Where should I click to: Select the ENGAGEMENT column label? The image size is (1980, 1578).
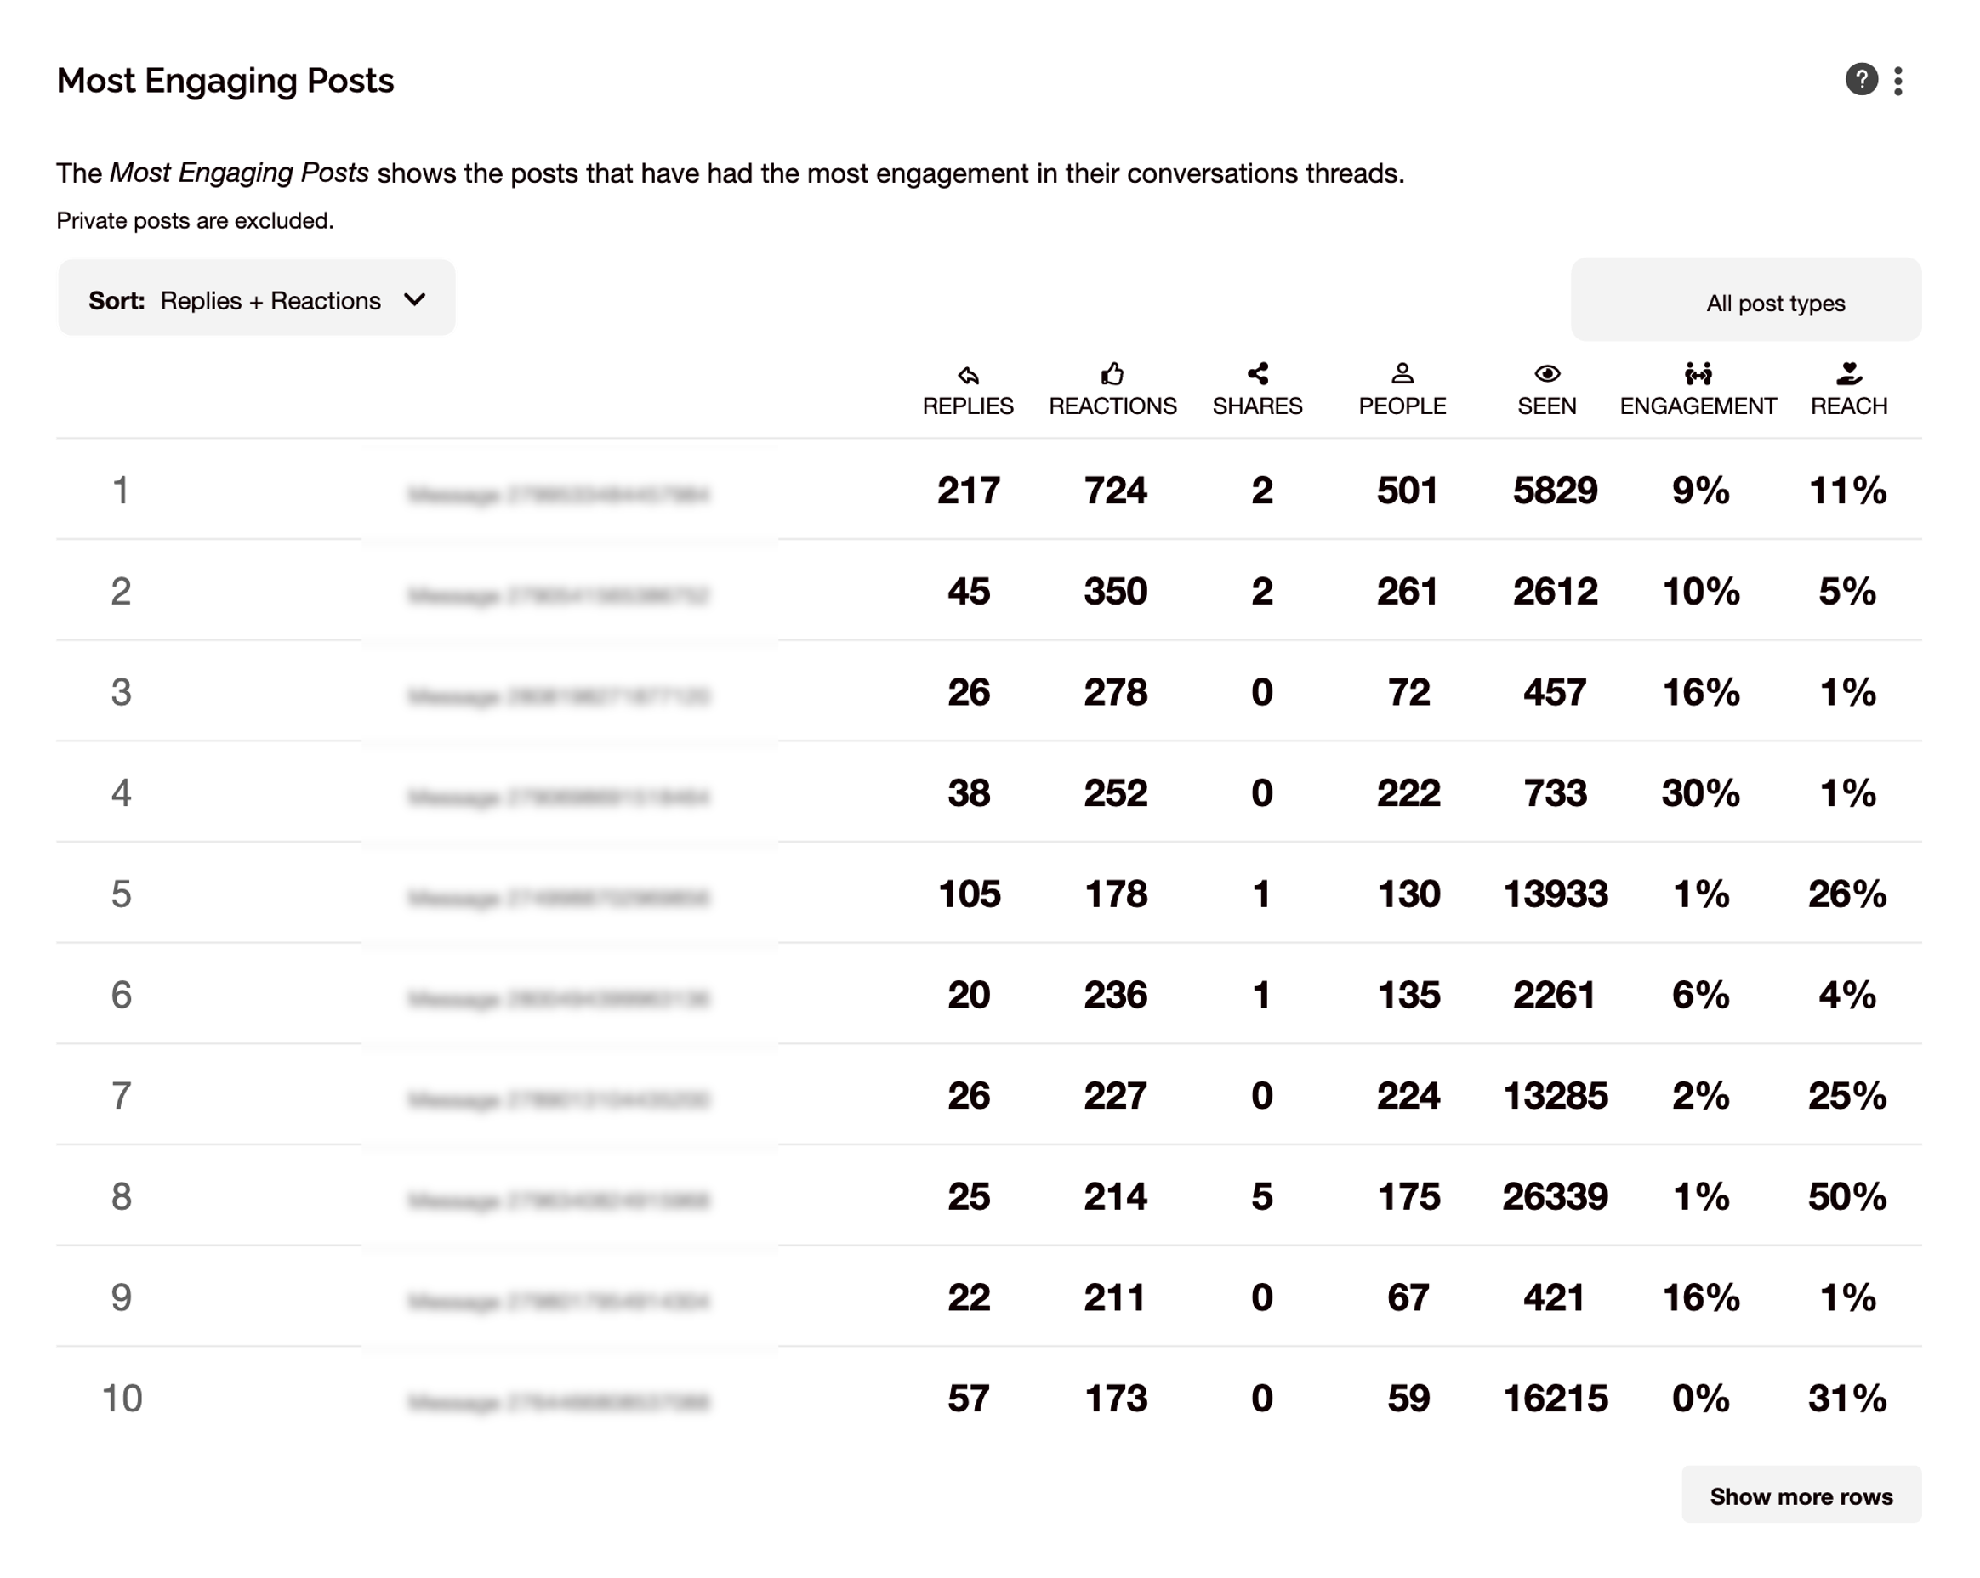coord(1697,406)
